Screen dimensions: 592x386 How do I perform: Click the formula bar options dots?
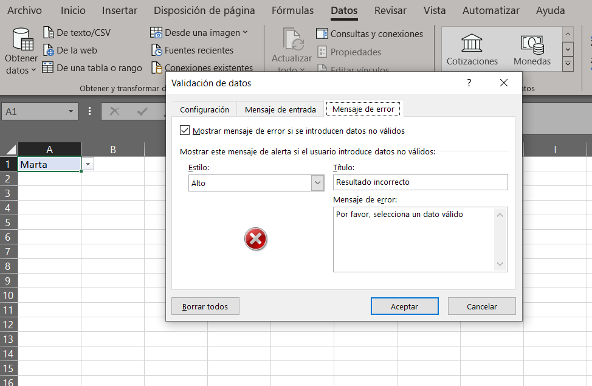point(89,111)
